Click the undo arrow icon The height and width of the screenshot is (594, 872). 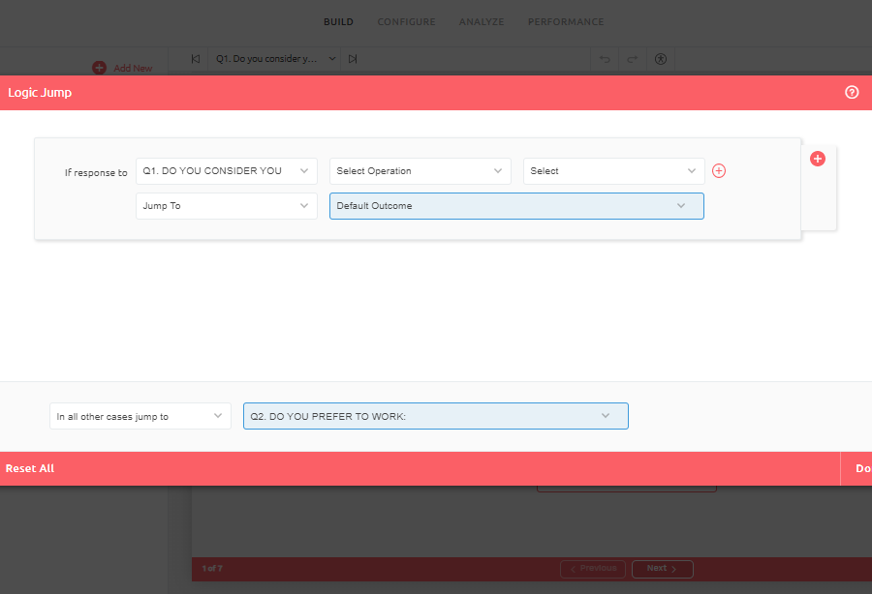(x=606, y=59)
